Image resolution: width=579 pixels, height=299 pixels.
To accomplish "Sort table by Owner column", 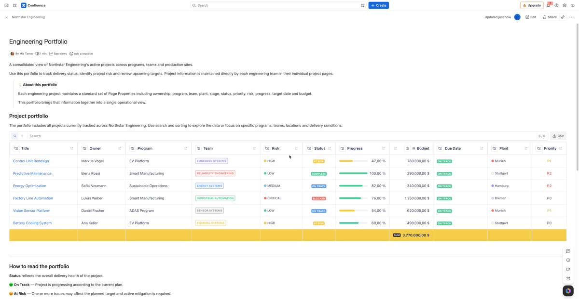I will [120, 148].
